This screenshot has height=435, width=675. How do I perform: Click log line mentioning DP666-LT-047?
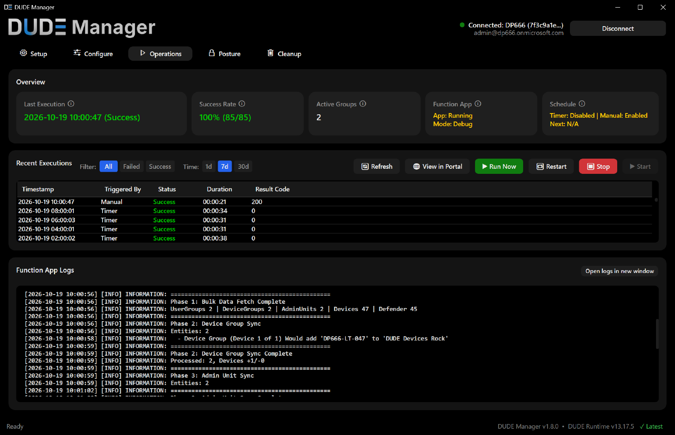tap(236, 338)
